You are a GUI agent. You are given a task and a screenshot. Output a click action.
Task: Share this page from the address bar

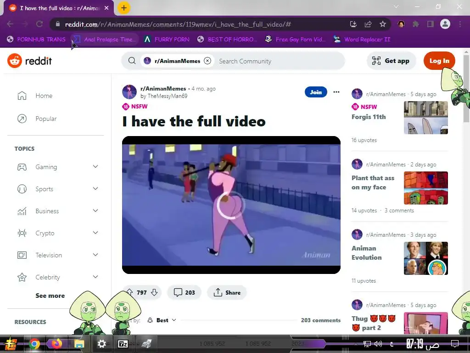(x=368, y=24)
